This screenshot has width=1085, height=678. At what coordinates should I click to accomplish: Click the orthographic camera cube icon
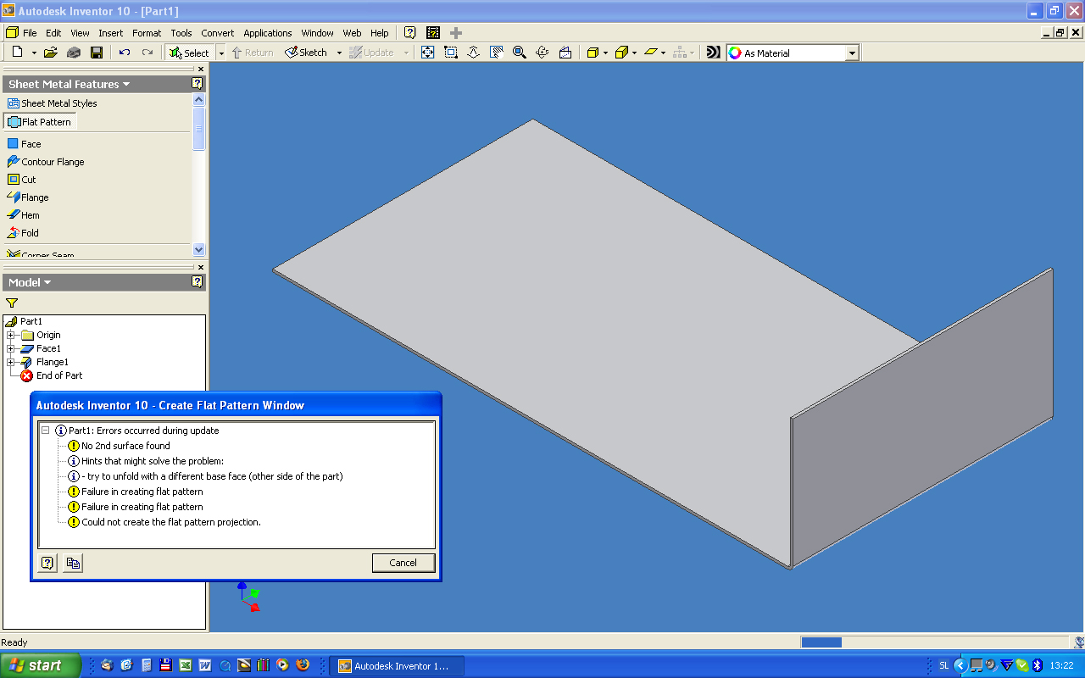[x=621, y=53]
